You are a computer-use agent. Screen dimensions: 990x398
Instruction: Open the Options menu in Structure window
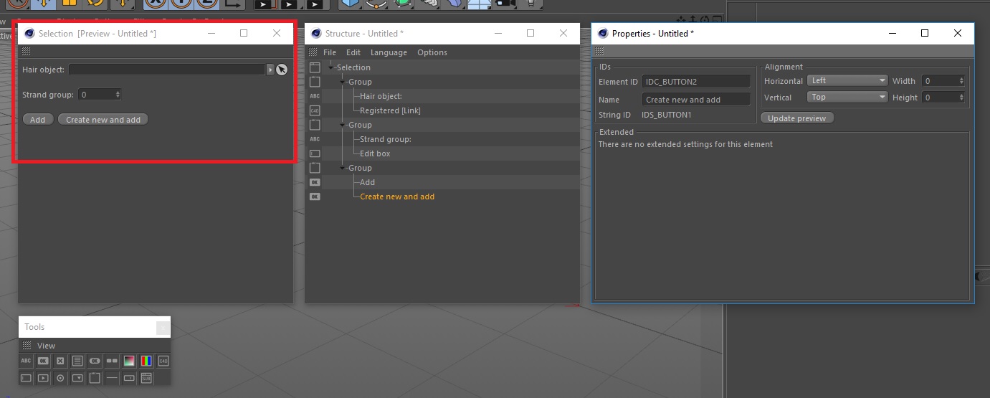point(432,52)
